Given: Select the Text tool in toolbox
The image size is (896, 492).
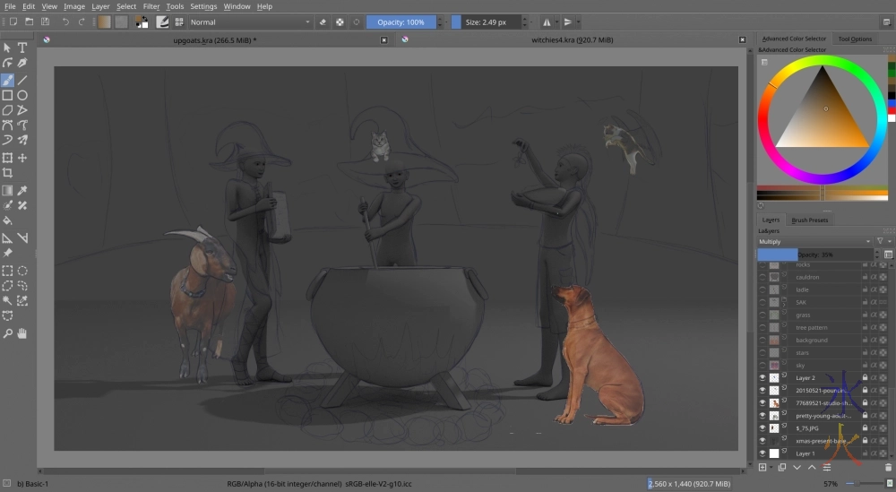Looking at the screenshot, I should point(22,47).
